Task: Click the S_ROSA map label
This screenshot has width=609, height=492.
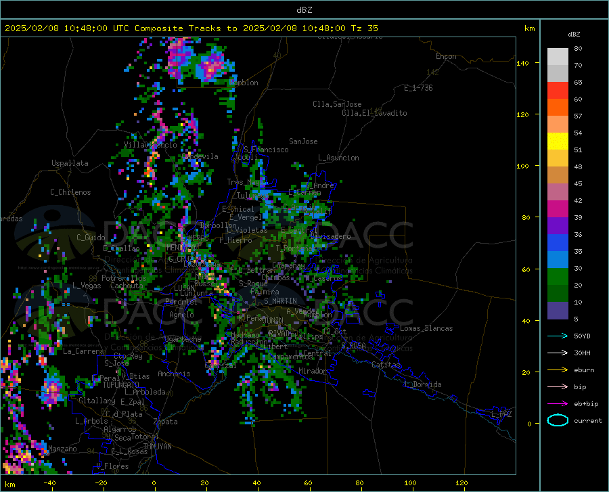Action: click(353, 345)
